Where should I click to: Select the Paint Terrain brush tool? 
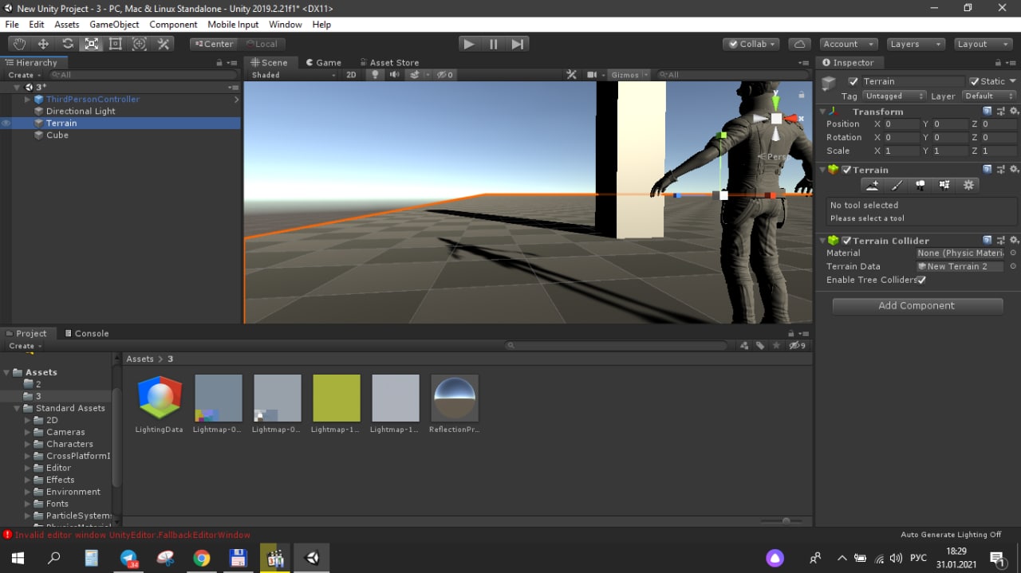point(897,185)
